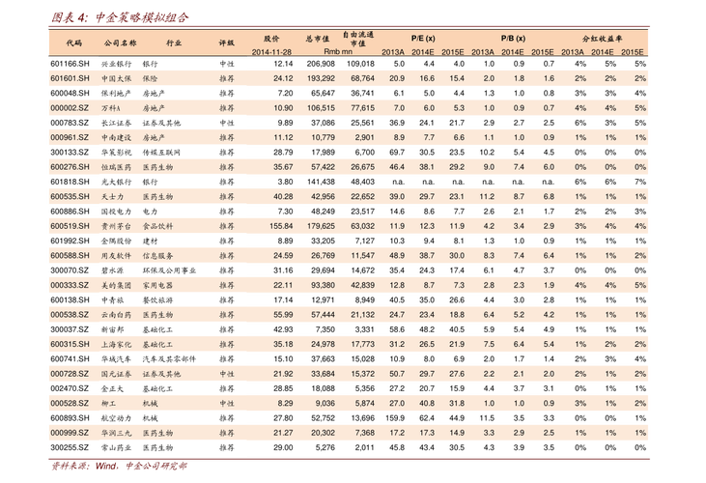
Task: Click company name 中南建设
Action: [x=116, y=138]
